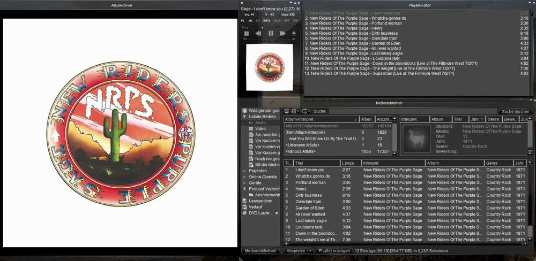Toggle the SHUF shuffle mode

click(277, 21)
